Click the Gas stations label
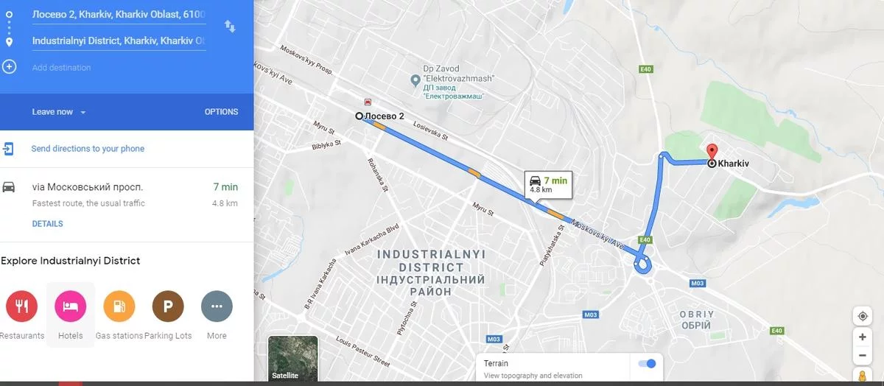Viewport: 884px width, 386px height. click(x=119, y=336)
